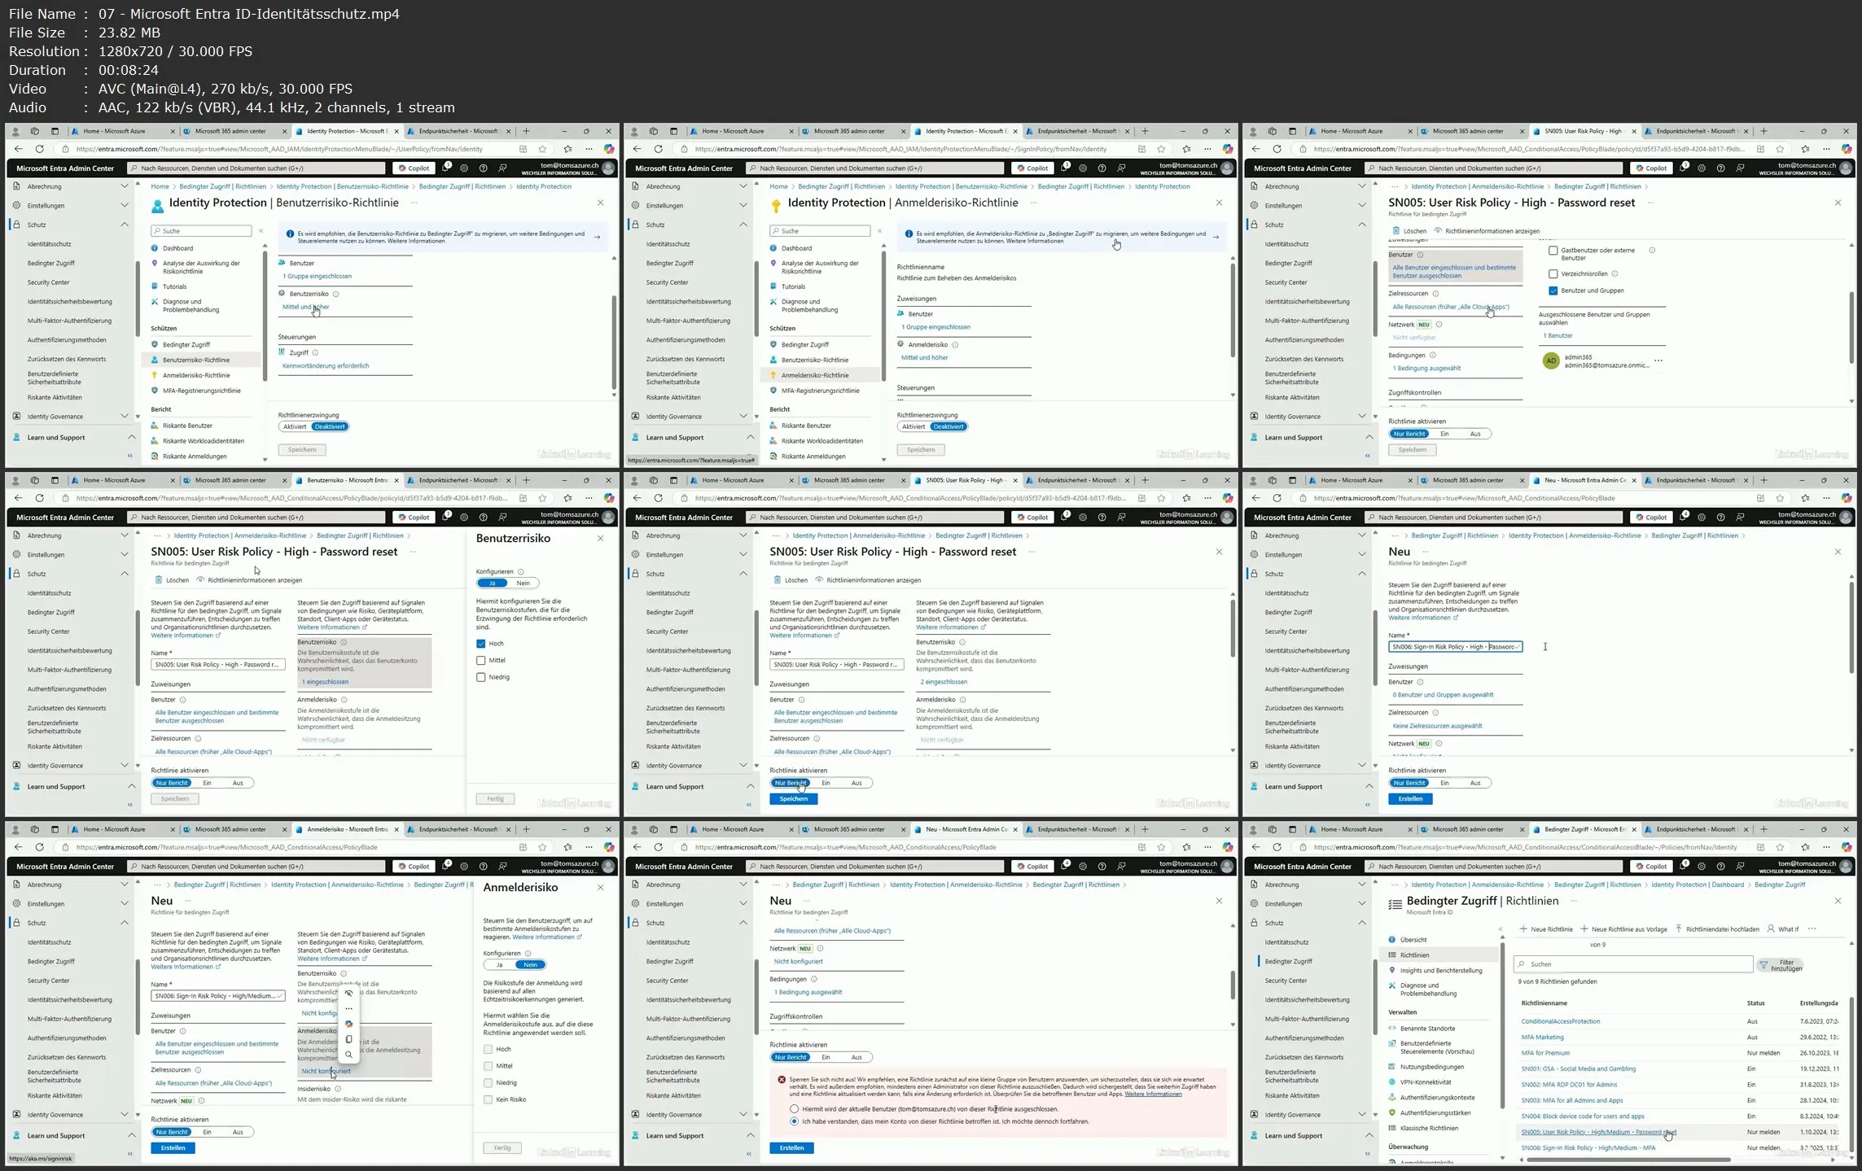This screenshot has width=1862, height=1171.
Task: Open admin365 user ellipsis menu
Action: [x=1658, y=360]
